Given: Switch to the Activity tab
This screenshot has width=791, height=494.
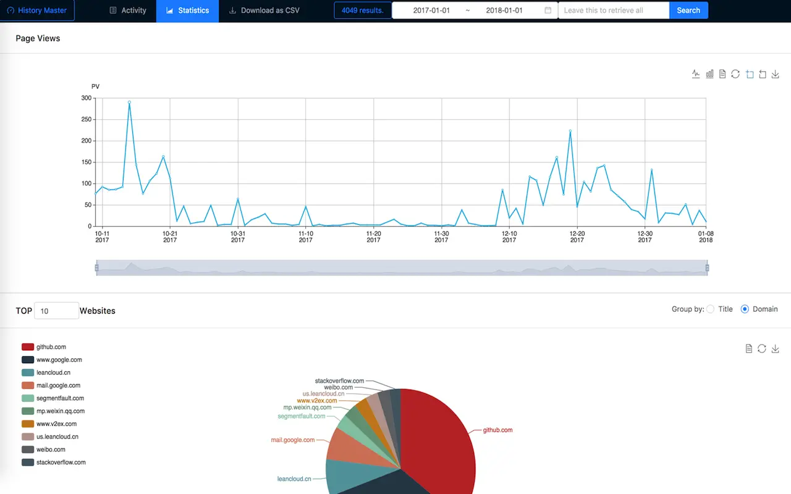Looking at the screenshot, I should click(127, 10).
